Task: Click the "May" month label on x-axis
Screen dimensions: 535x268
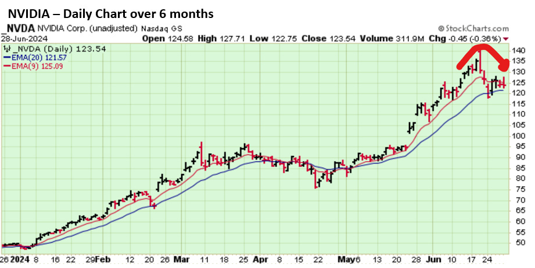Action: pos(347,259)
